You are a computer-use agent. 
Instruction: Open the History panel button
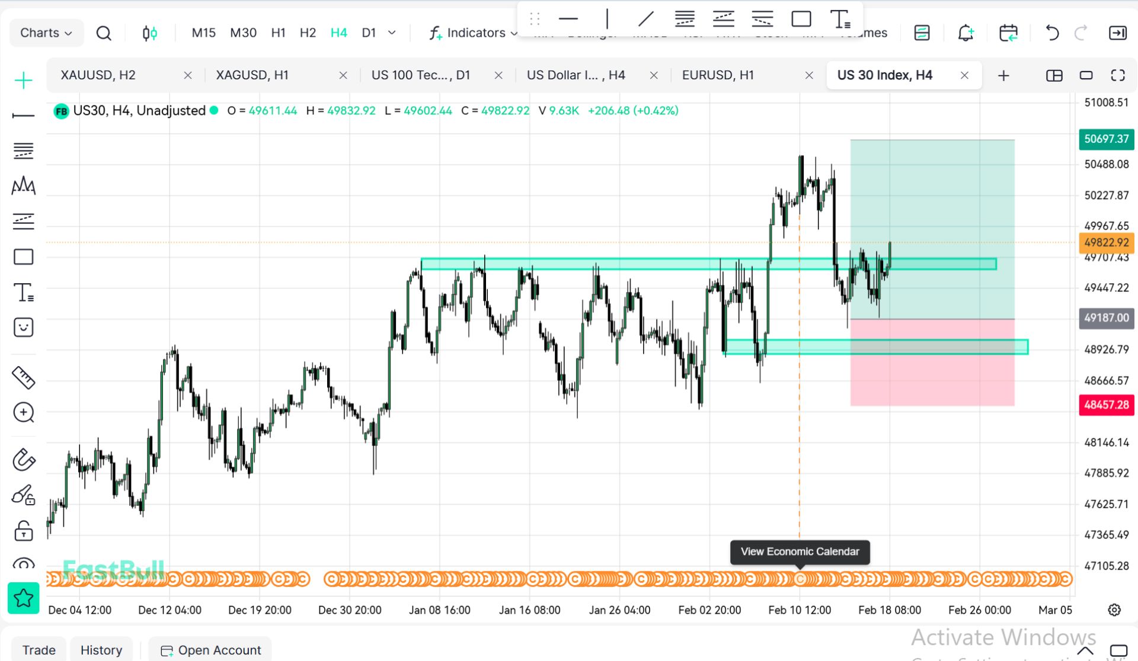101,650
